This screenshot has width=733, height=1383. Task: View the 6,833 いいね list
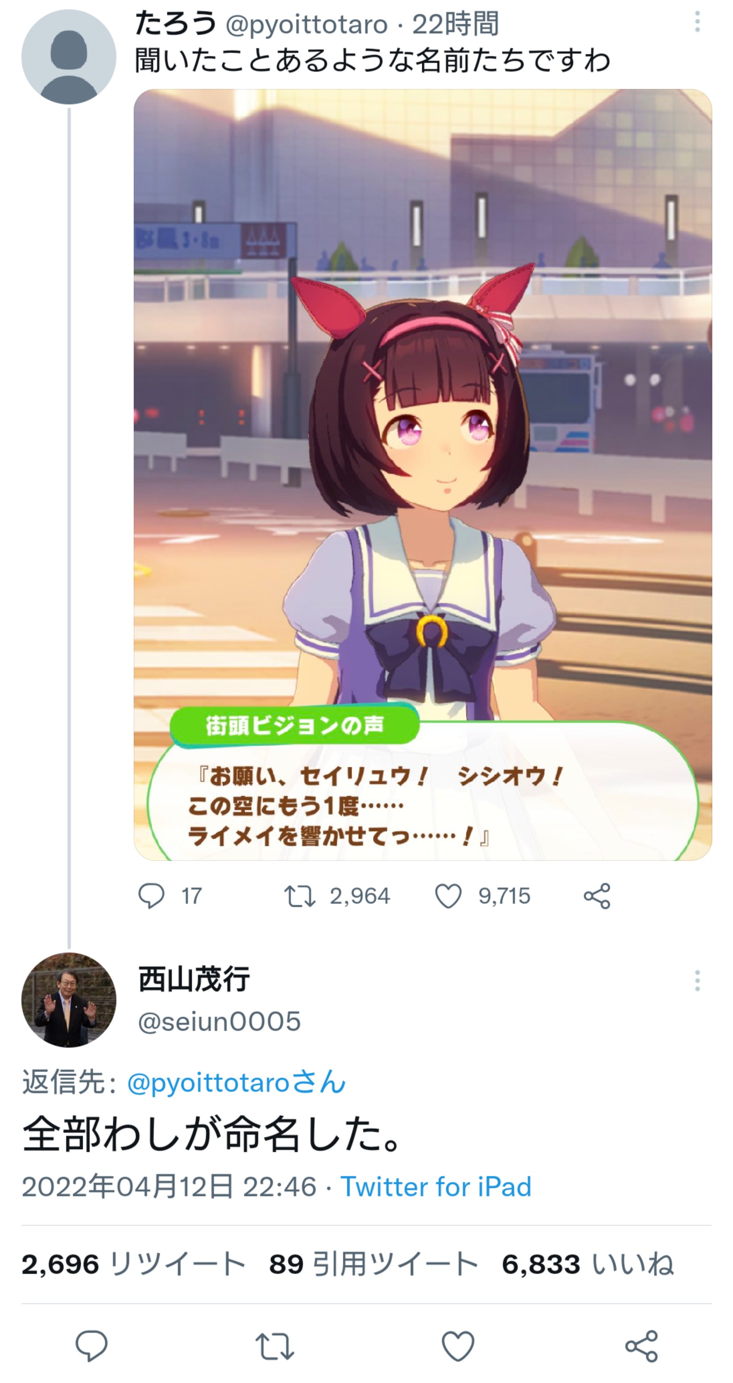[x=588, y=1264]
